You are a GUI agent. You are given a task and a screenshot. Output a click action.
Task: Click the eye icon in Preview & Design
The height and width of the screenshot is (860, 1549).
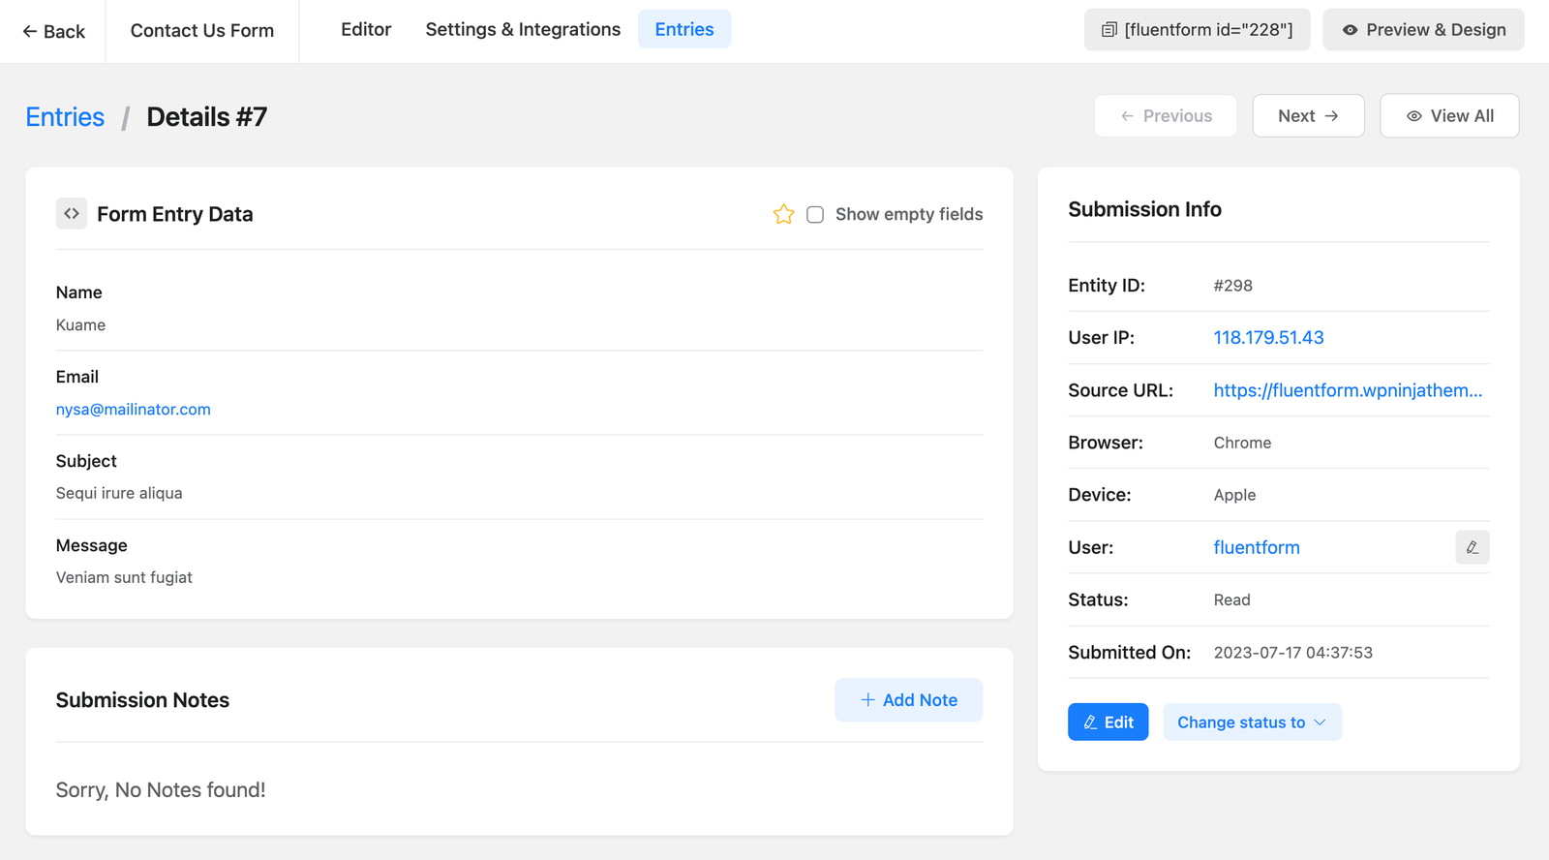(x=1350, y=30)
